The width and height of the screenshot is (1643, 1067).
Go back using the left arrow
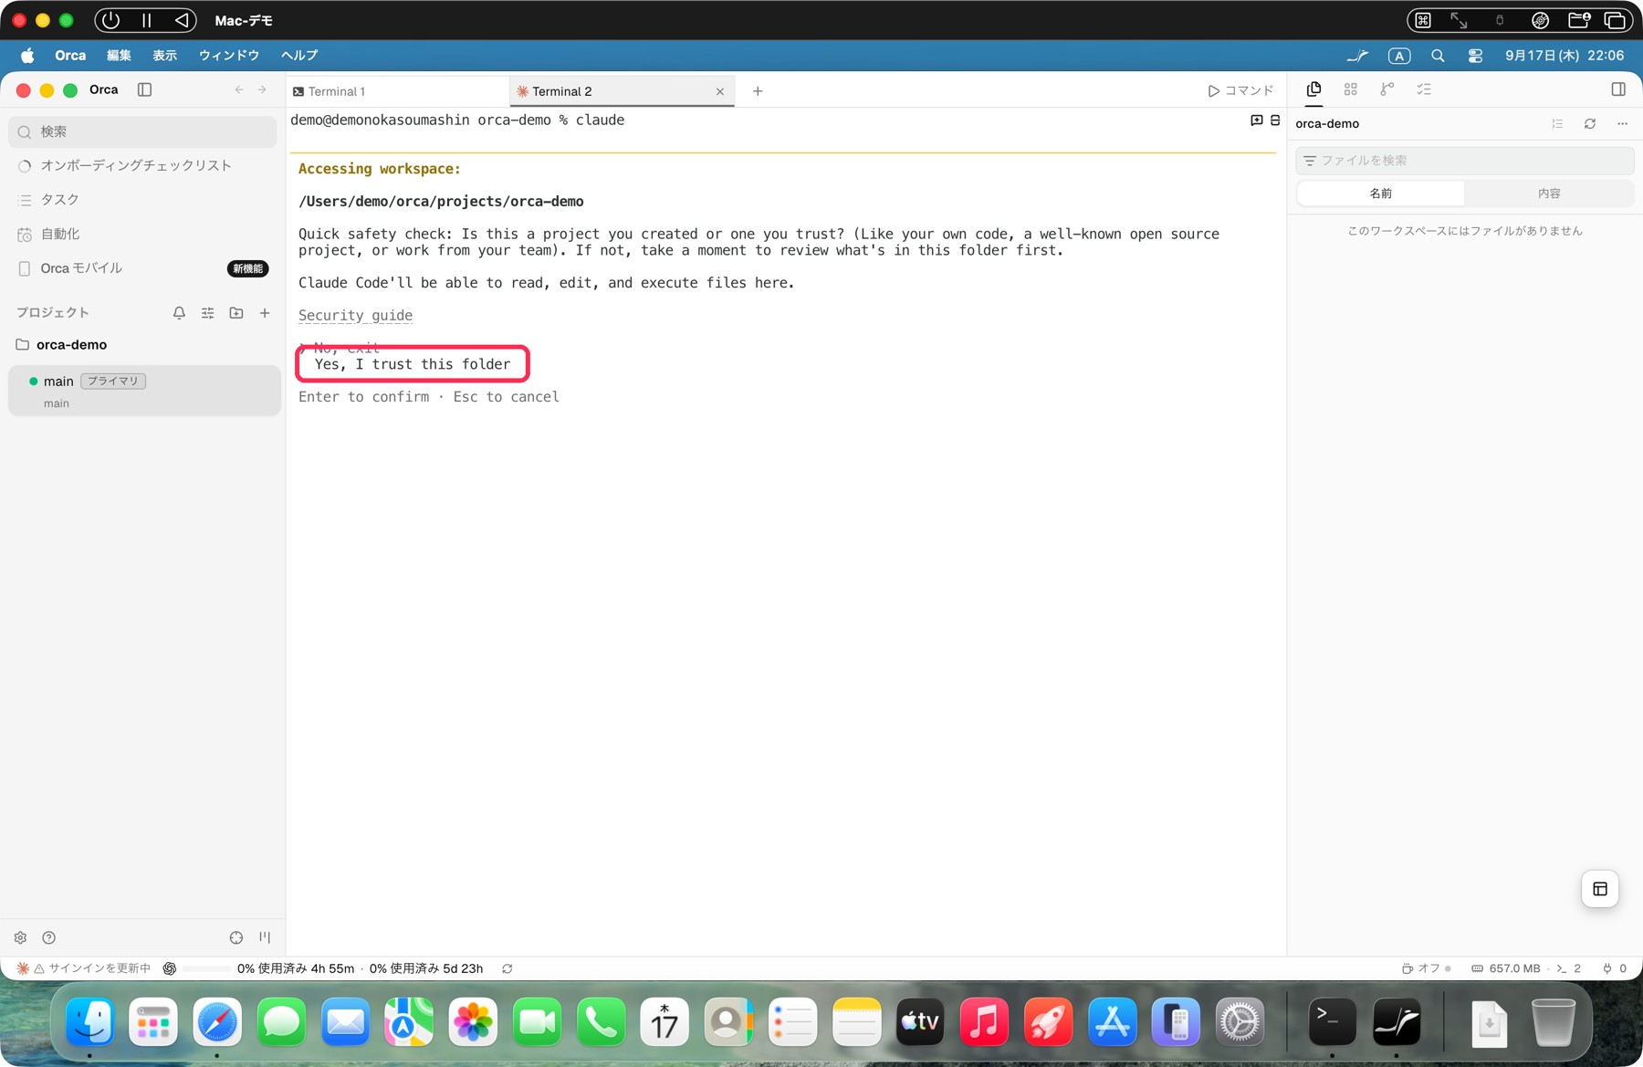pos(239,89)
